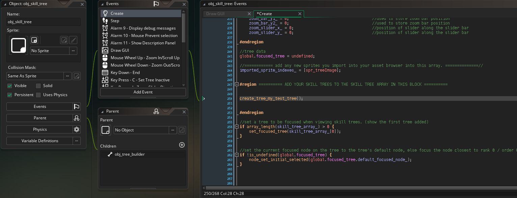
Task: Click the No Object parent field
Action: 141,130
